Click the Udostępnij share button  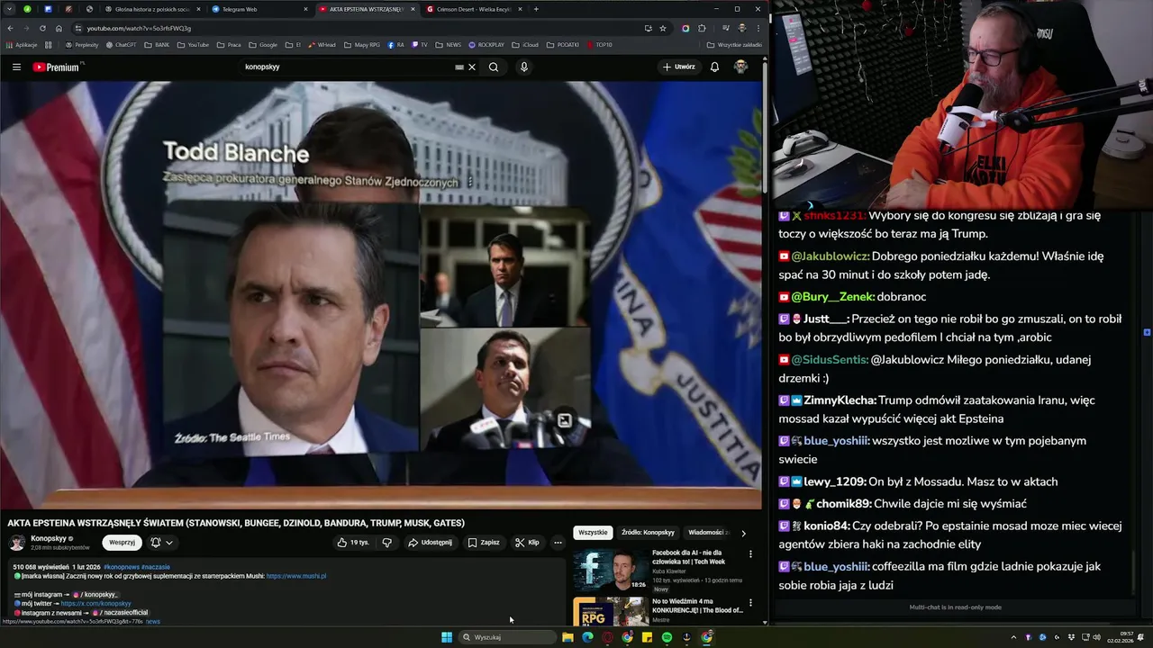click(430, 543)
